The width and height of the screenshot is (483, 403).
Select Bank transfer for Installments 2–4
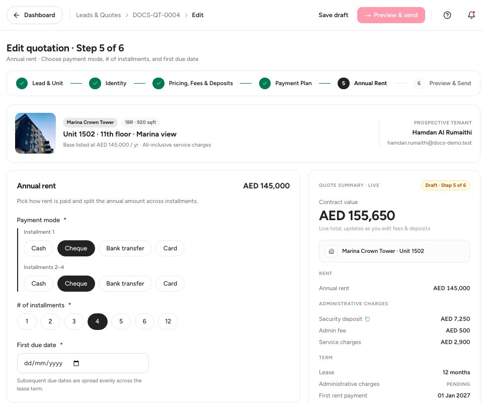(x=125, y=284)
